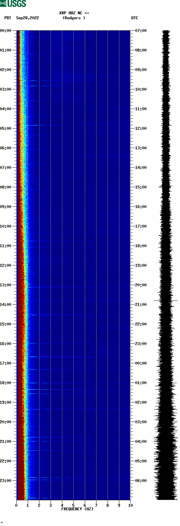Click the 8 Hz frequency tick label

tap(108, 505)
